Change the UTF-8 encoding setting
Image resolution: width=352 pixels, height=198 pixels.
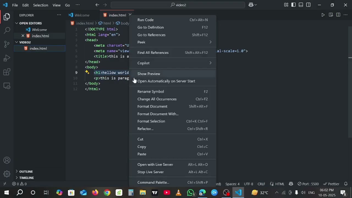point(248,184)
